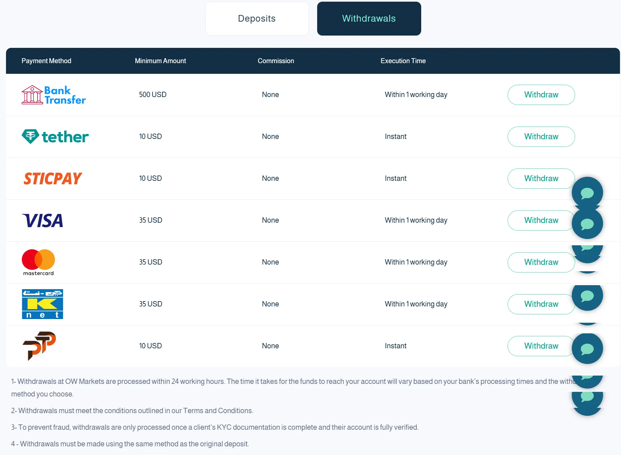Click 35 USD in the mastercard row
The image size is (621, 455).
coord(151,262)
